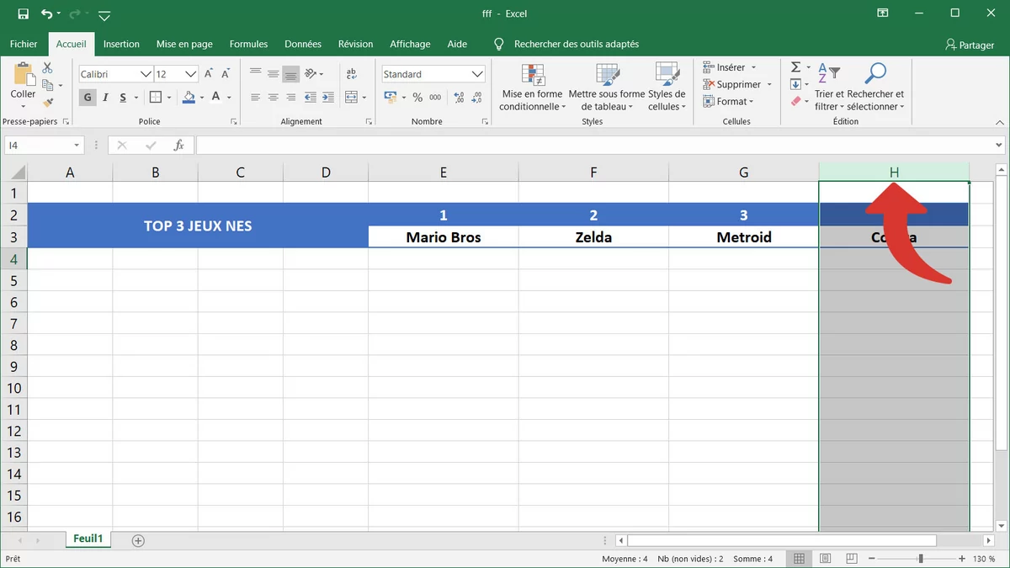Click the text orientation icon
This screenshot has width=1010, height=568.
[311, 74]
